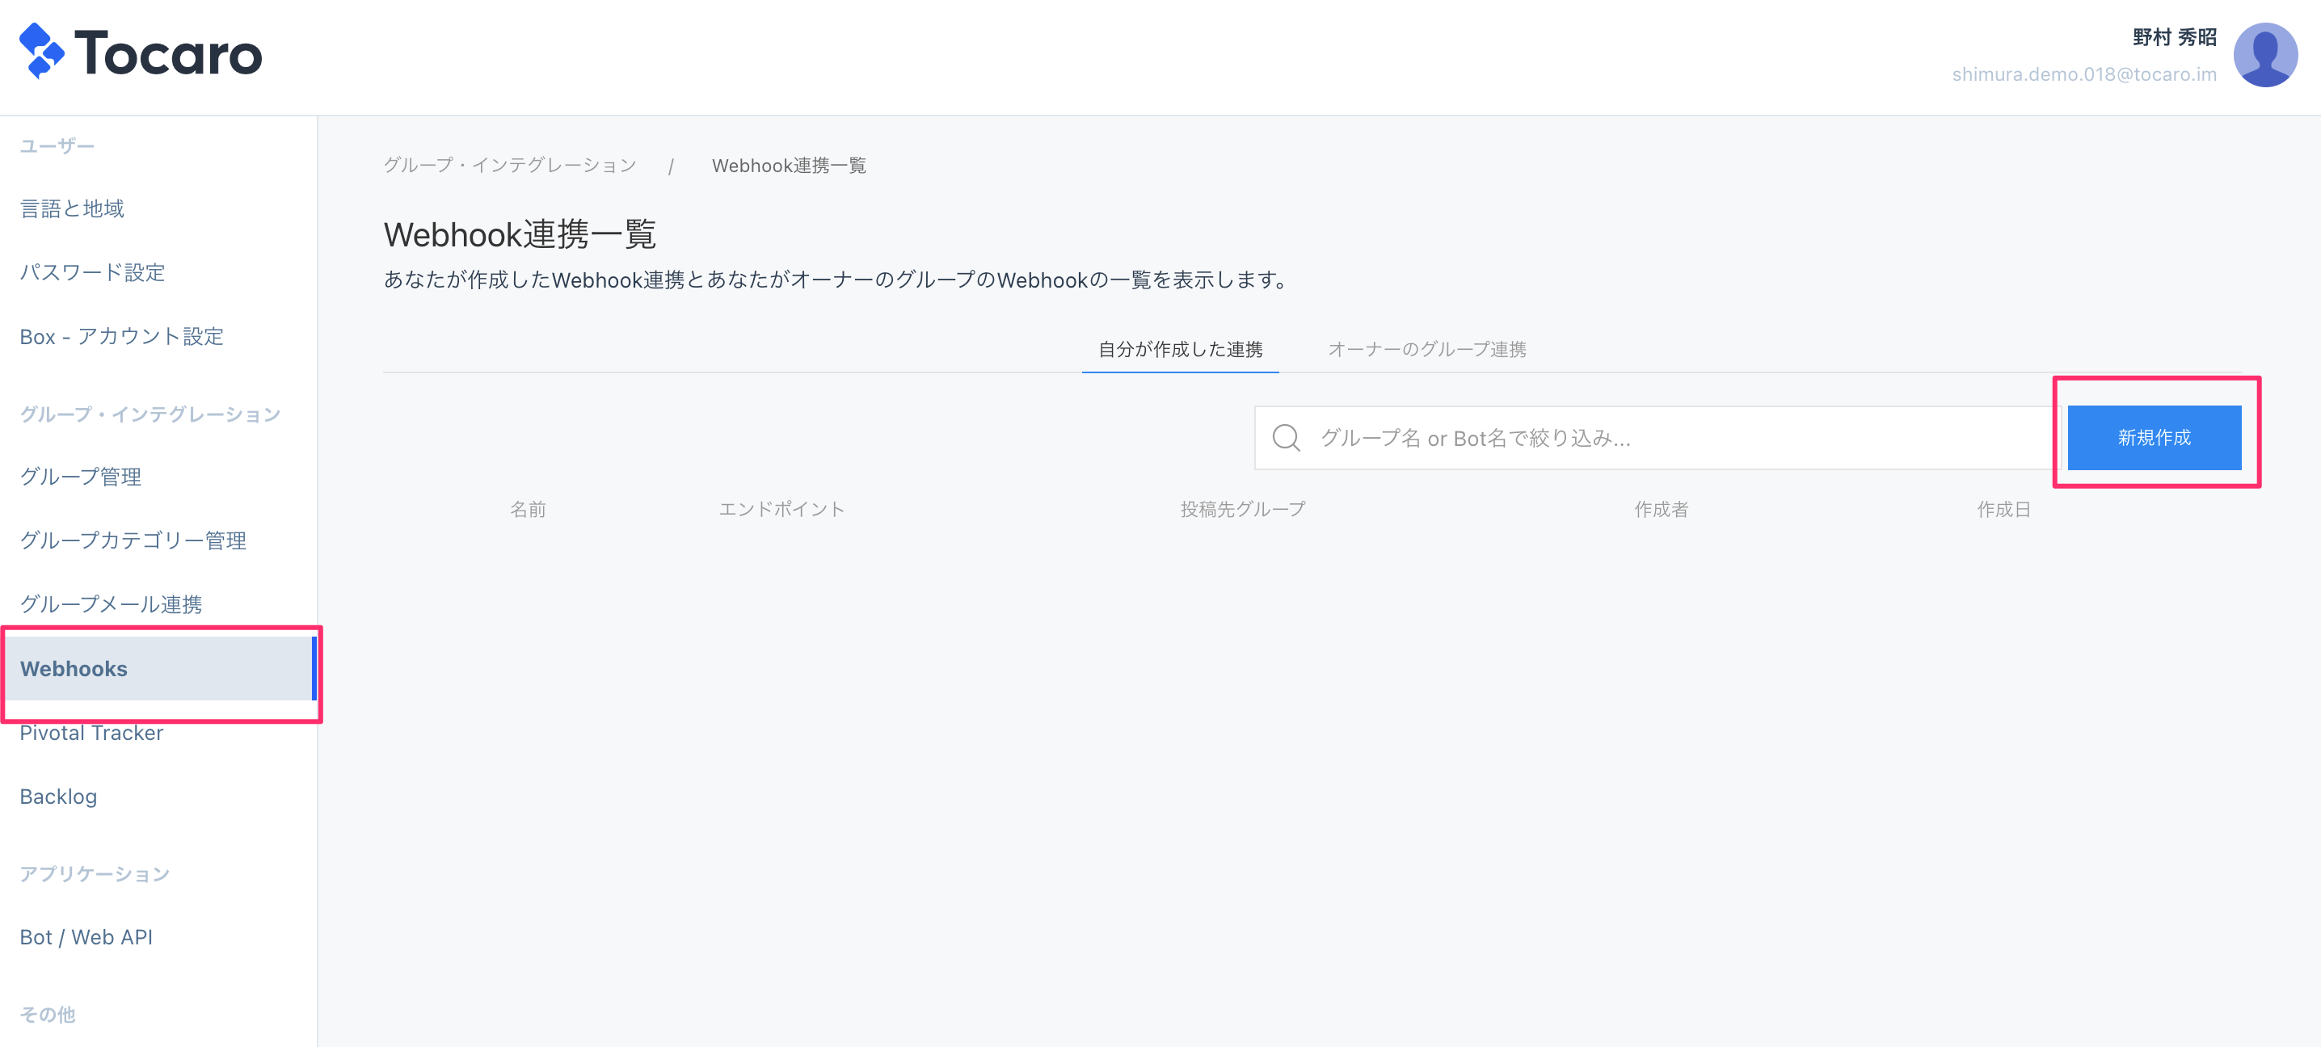The width and height of the screenshot is (2321, 1047).
Task: Open グループカテゴリー管理 page
Action: 133,540
